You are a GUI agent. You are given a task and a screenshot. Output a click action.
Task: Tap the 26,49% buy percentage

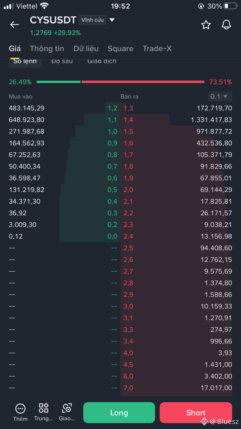pyautogui.click(x=20, y=82)
